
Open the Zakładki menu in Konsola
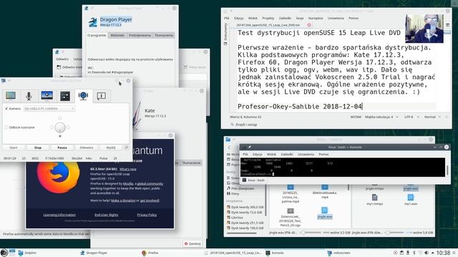pos(287,154)
